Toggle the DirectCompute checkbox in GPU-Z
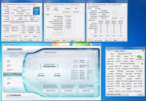 click(133, 91)
